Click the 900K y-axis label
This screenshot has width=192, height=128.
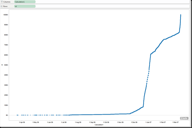coord(6,25)
